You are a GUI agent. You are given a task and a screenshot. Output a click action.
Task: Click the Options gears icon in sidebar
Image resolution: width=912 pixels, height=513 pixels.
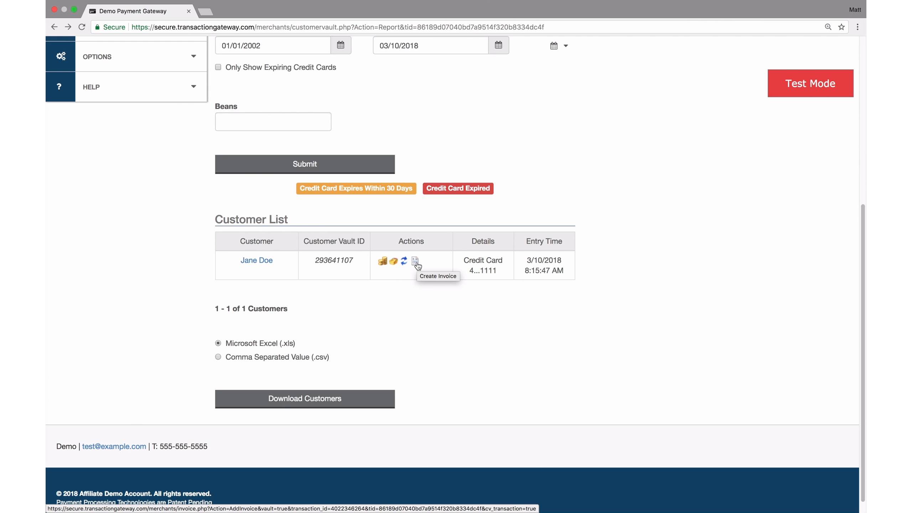[x=61, y=56]
